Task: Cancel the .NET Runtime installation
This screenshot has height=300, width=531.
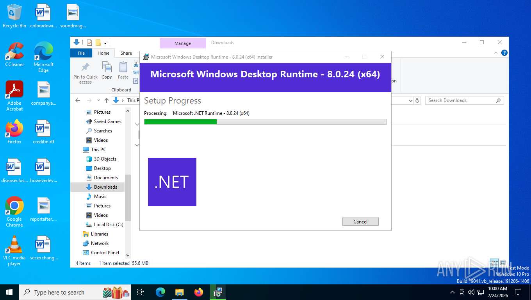Action: tap(360, 221)
